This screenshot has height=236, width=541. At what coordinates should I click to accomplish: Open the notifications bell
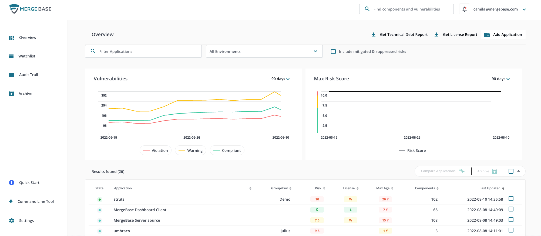(x=465, y=9)
